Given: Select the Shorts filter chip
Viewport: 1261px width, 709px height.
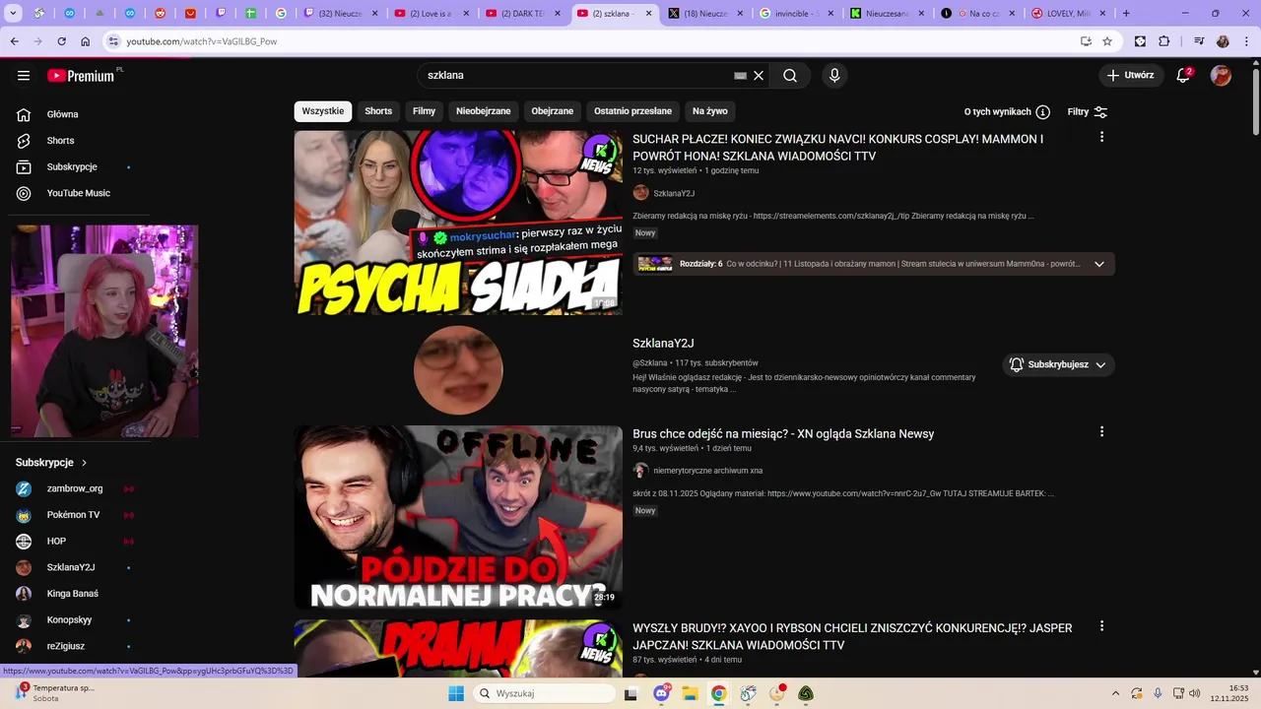Looking at the screenshot, I should click(378, 111).
